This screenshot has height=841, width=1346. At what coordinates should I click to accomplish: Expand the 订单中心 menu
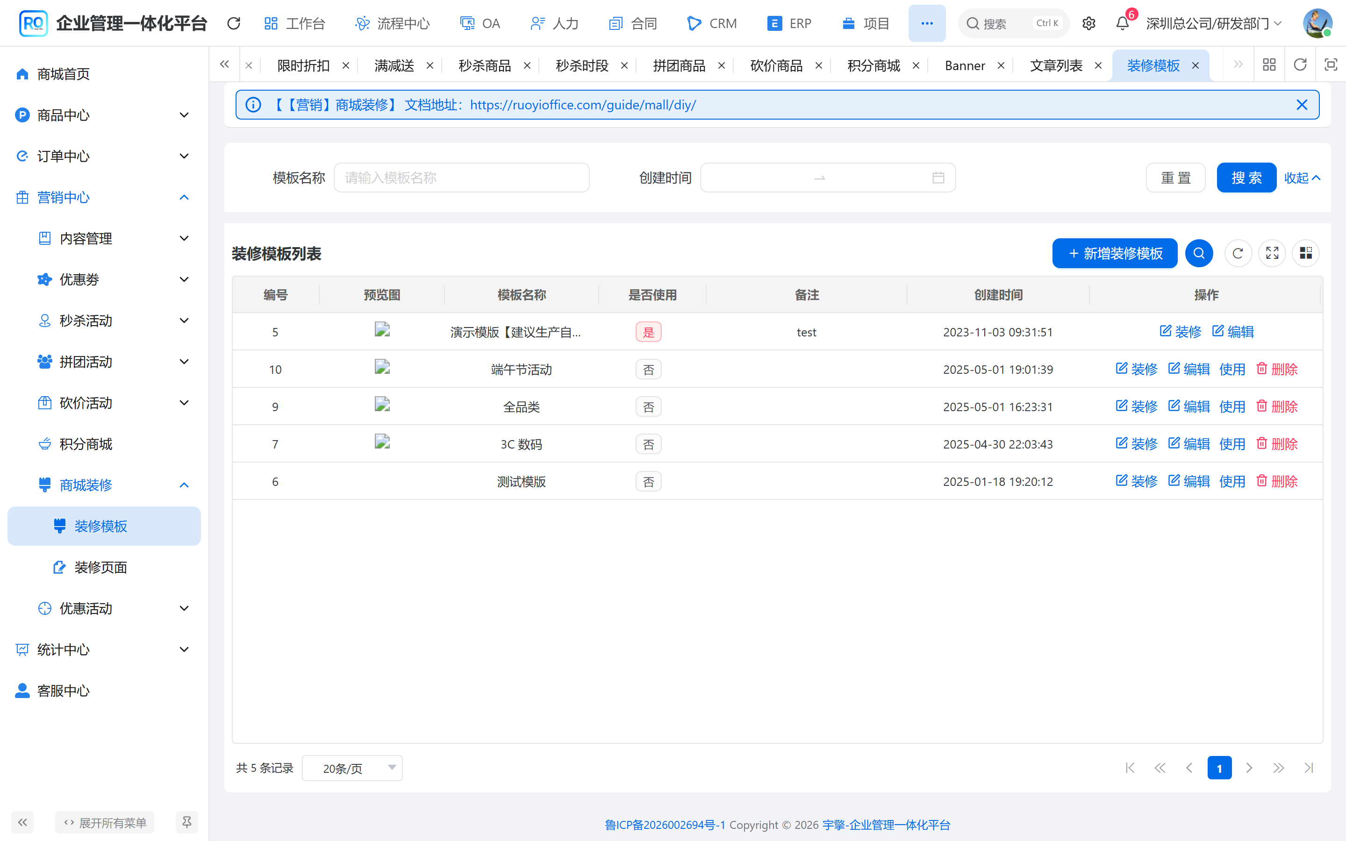pos(105,157)
